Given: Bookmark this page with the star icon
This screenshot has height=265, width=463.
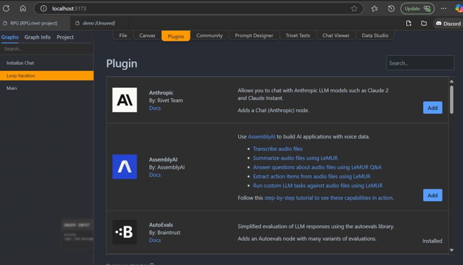Looking at the screenshot, I should pos(354,8).
